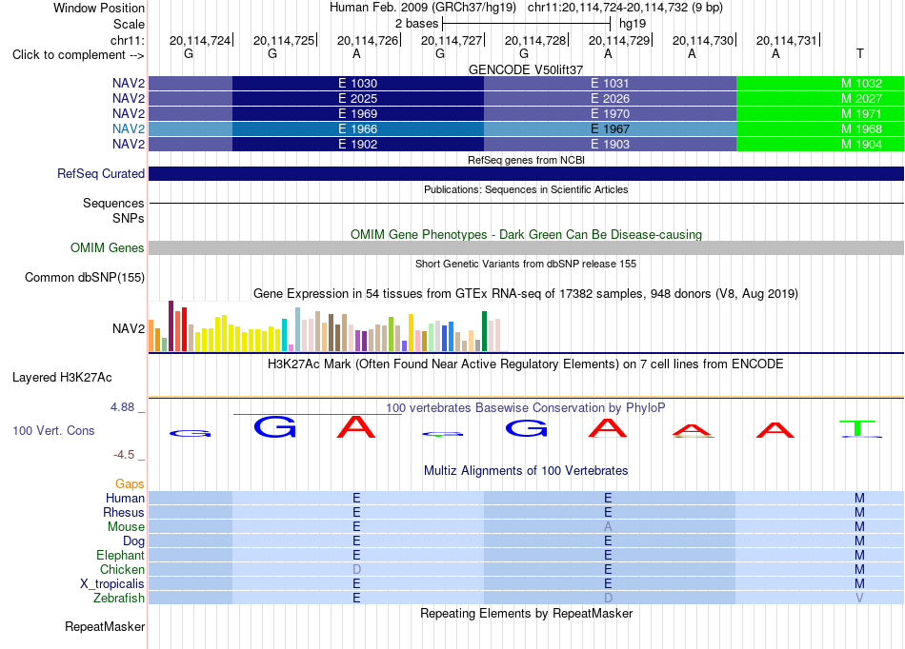Image resolution: width=905 pixels, height=649 pixels.
Task: Click the Zebrafish row's V residue
Action: [859, 598]
